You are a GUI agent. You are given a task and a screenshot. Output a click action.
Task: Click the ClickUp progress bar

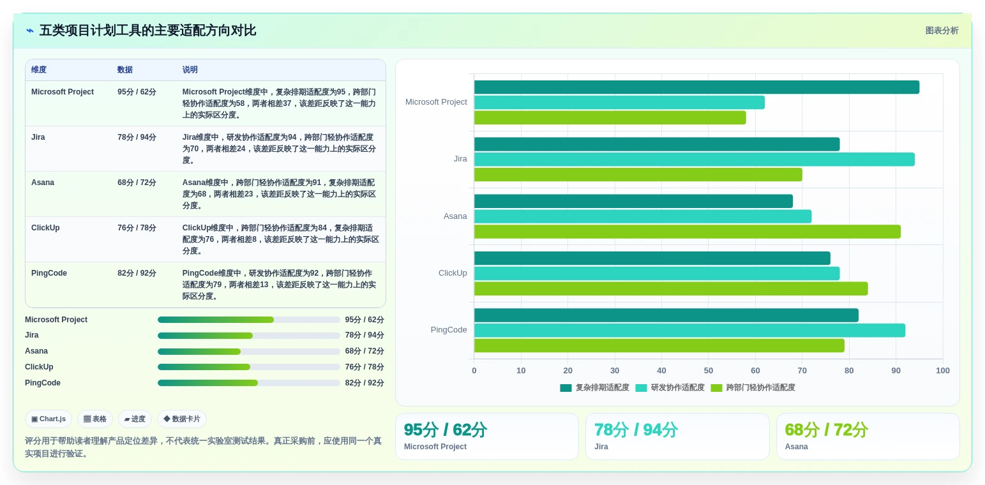coord(249,367)
